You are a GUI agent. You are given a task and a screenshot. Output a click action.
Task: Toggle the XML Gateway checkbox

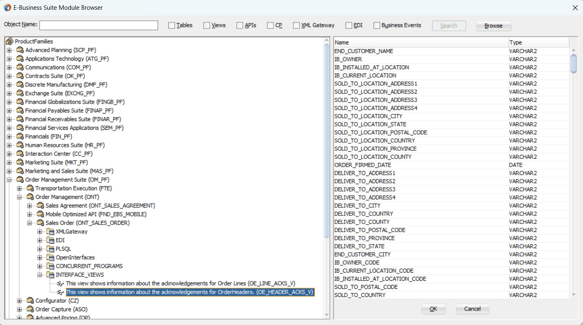(x=296, y=25)
